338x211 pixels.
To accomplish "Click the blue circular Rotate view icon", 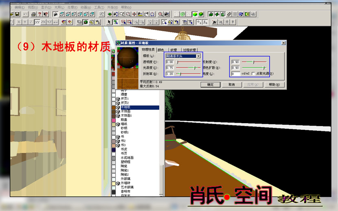I will [152, 14].
